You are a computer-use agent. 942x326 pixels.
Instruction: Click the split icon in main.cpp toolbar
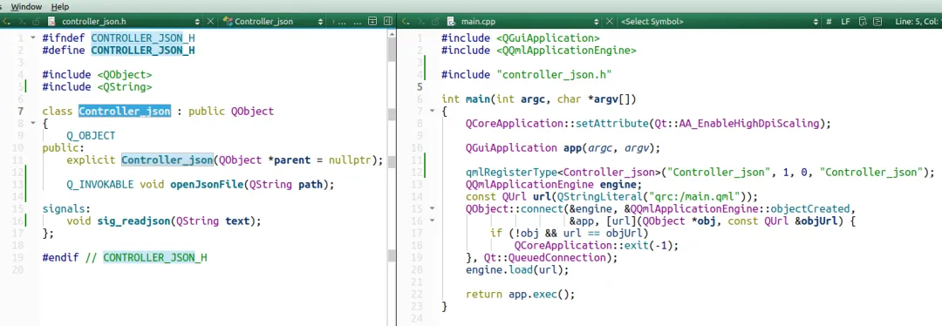877,21
